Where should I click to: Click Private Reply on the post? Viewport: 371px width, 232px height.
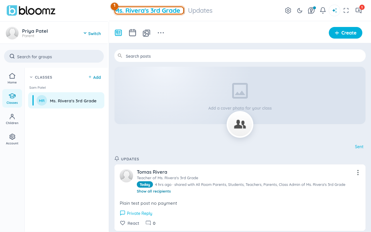point(136,213)
